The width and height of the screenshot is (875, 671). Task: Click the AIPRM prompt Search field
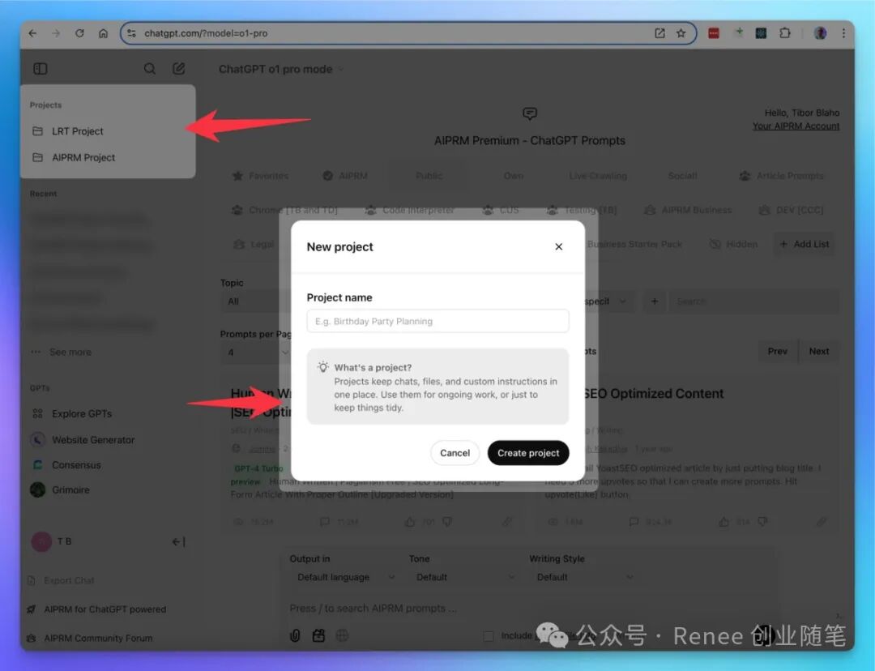[x=753, y=301]
